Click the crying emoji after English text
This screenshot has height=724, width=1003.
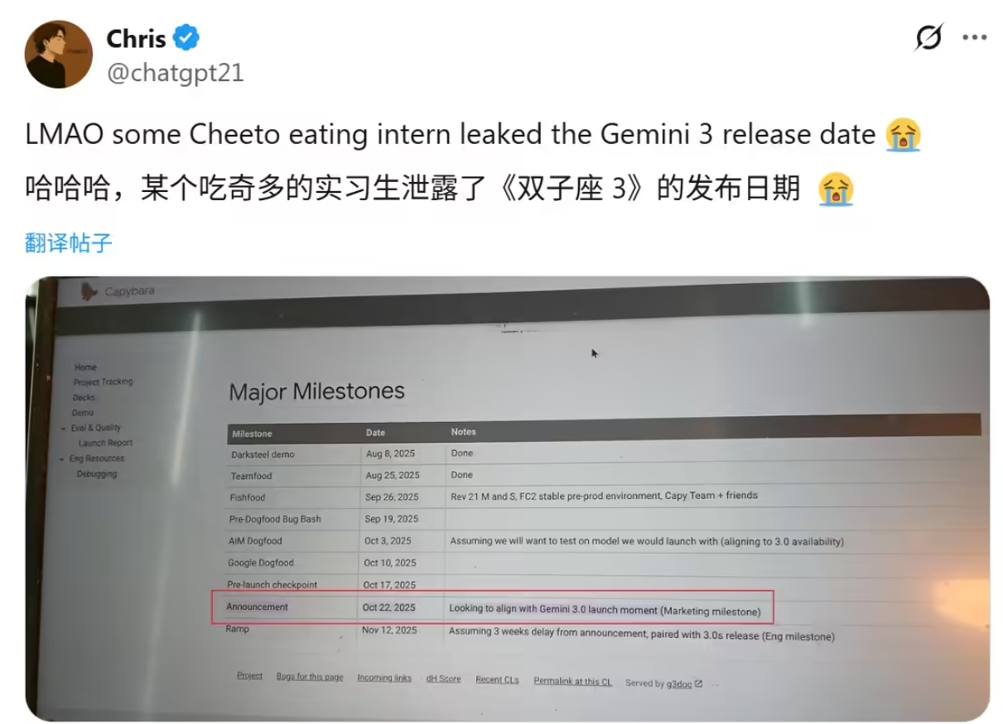[x=903, y=135]
